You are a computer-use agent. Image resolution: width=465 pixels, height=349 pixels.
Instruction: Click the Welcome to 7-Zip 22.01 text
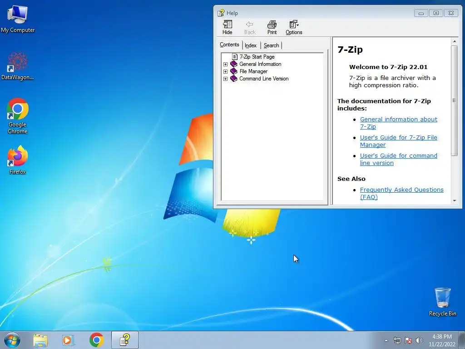tap(388, 67)
